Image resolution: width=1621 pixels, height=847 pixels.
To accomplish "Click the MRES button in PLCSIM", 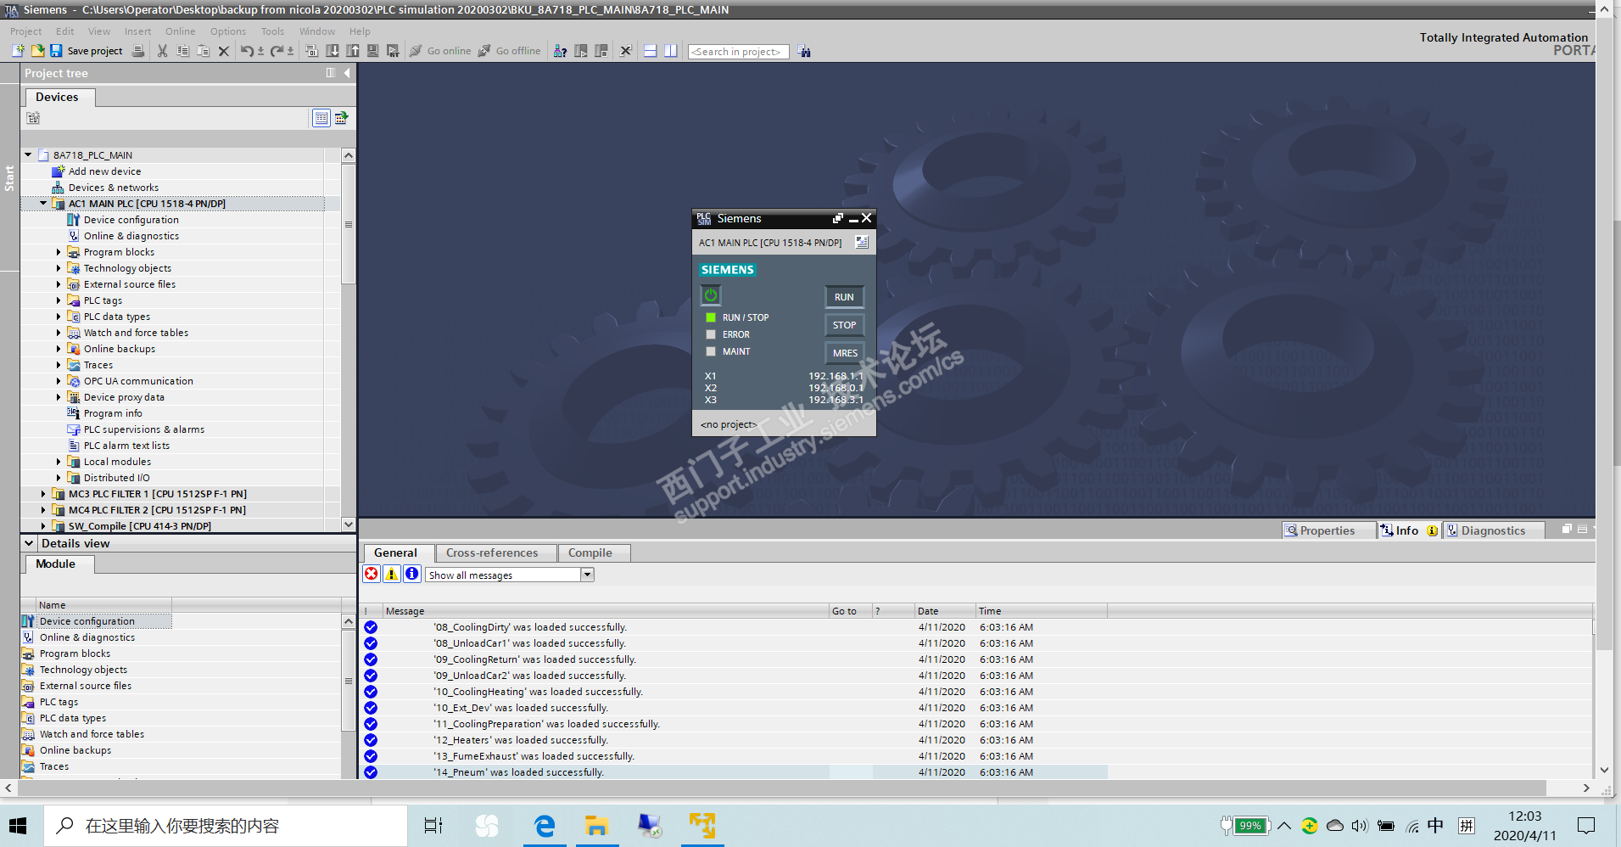I will click(x=844, y=353).
